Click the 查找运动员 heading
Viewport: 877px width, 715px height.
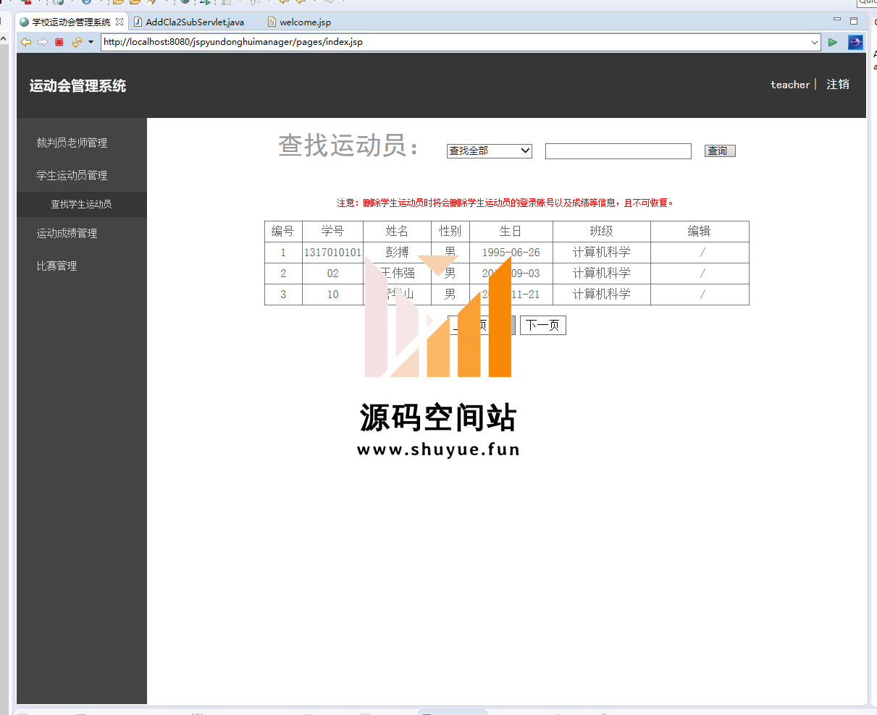[348, 145]
